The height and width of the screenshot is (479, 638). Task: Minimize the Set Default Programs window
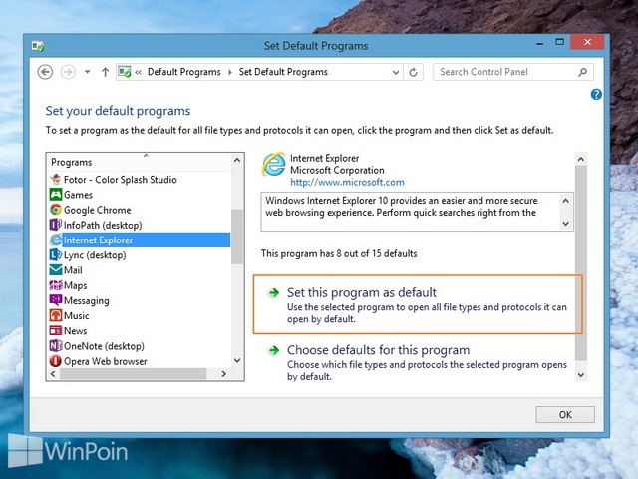pyautogui.click(x=539, y=42)
